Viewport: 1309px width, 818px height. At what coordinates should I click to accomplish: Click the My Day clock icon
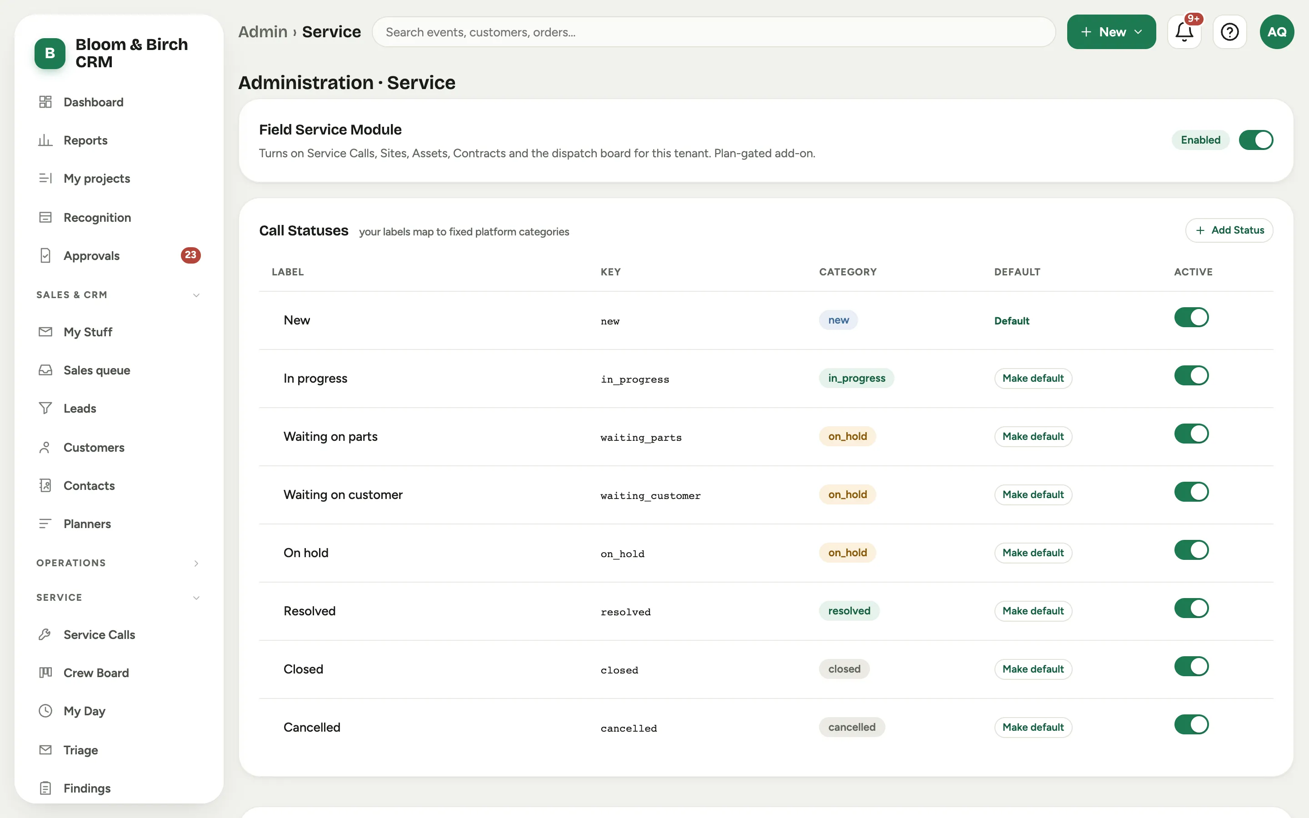(45, 710)
